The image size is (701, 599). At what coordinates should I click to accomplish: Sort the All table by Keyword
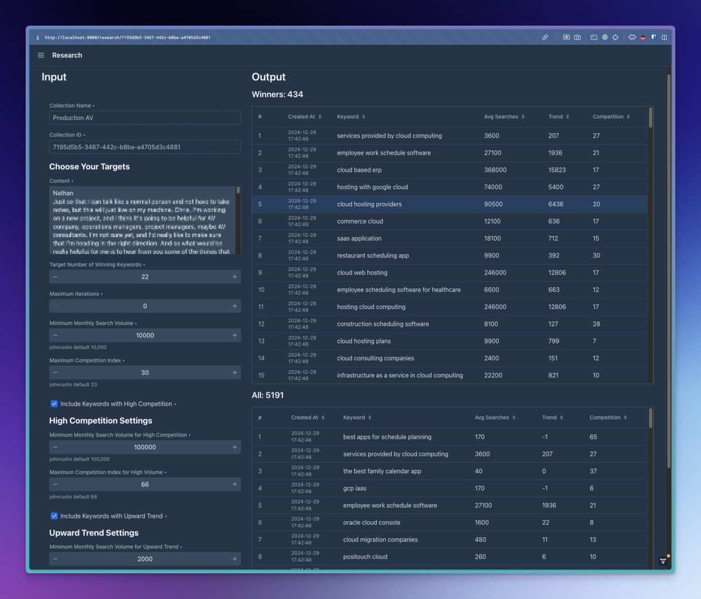[x=357, y=417]
